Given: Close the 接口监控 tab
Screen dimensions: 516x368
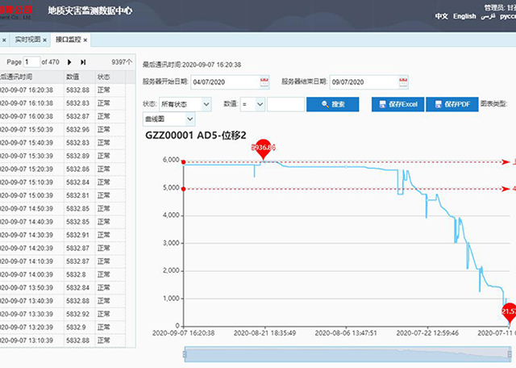Looking at the screenshot, I should (86, 40).
